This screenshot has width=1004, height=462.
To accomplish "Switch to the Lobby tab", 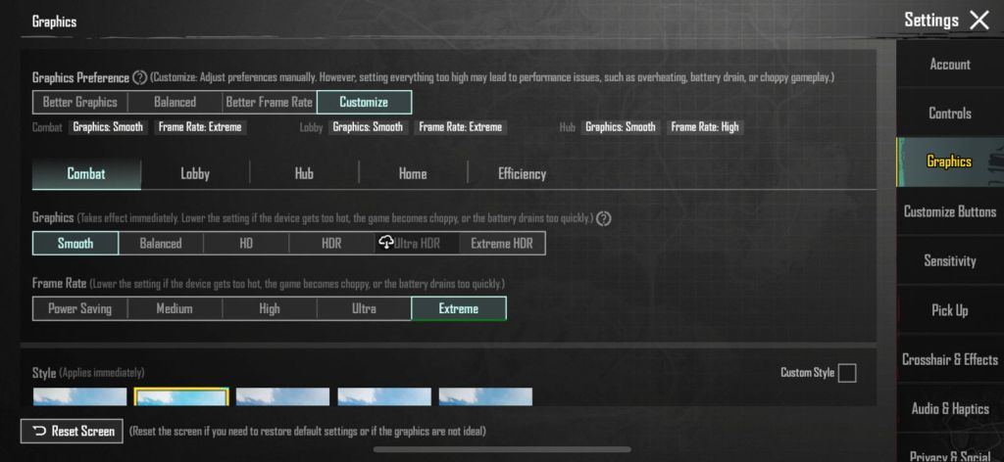I will (x=195, y=174).
